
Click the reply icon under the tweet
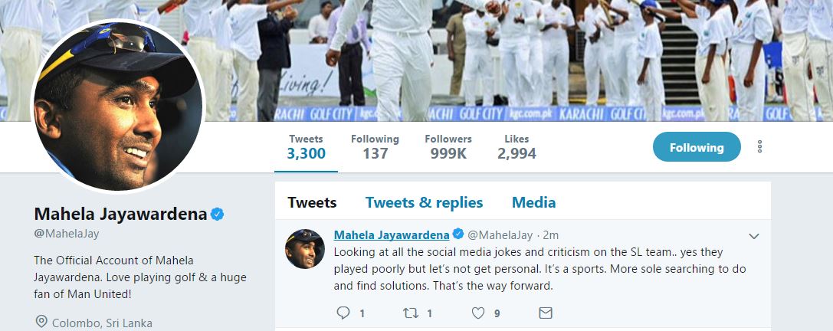(x=343, y=313)
